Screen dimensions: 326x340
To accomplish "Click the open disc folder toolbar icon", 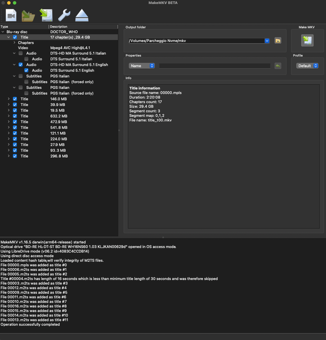I will pyautogui.click(x=28, y=16).
